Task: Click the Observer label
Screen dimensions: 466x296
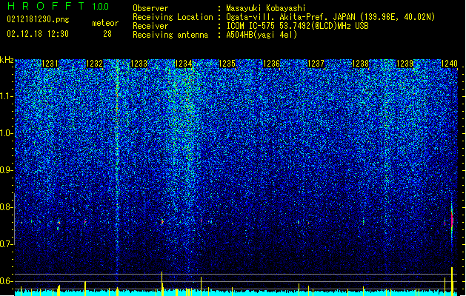Action: (150, 8)
